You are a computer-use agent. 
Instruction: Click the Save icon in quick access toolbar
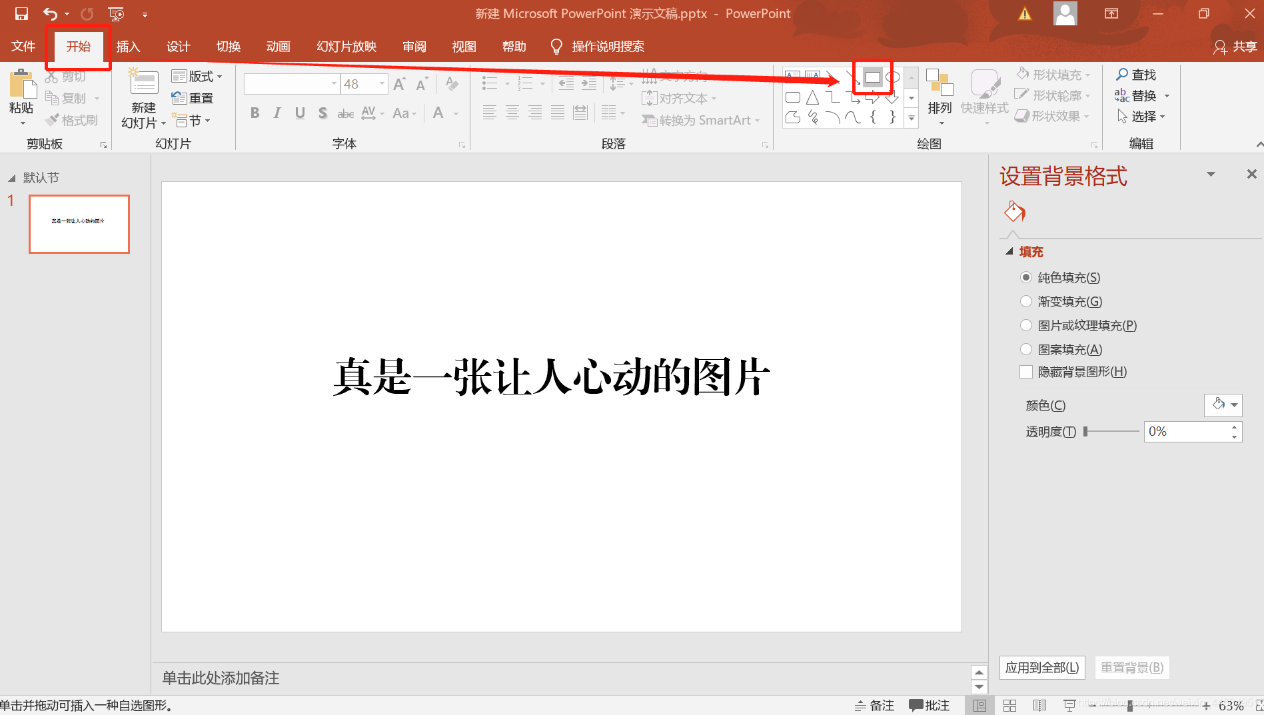(21, 13)
